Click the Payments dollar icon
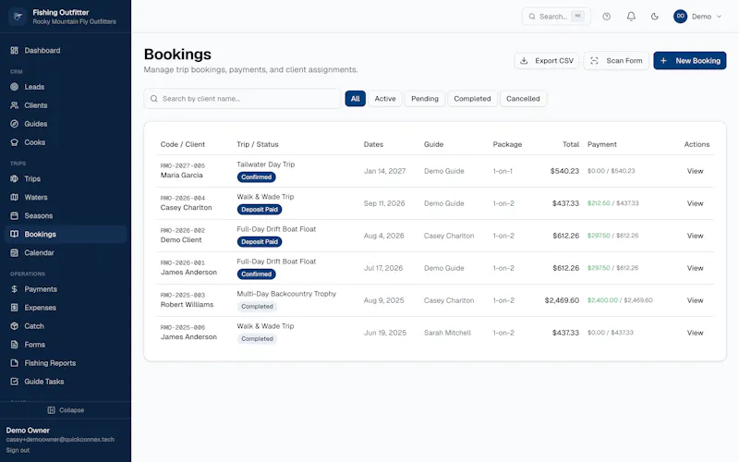The image size is (739, 462). pyautogui.click(x=15, y=289)
